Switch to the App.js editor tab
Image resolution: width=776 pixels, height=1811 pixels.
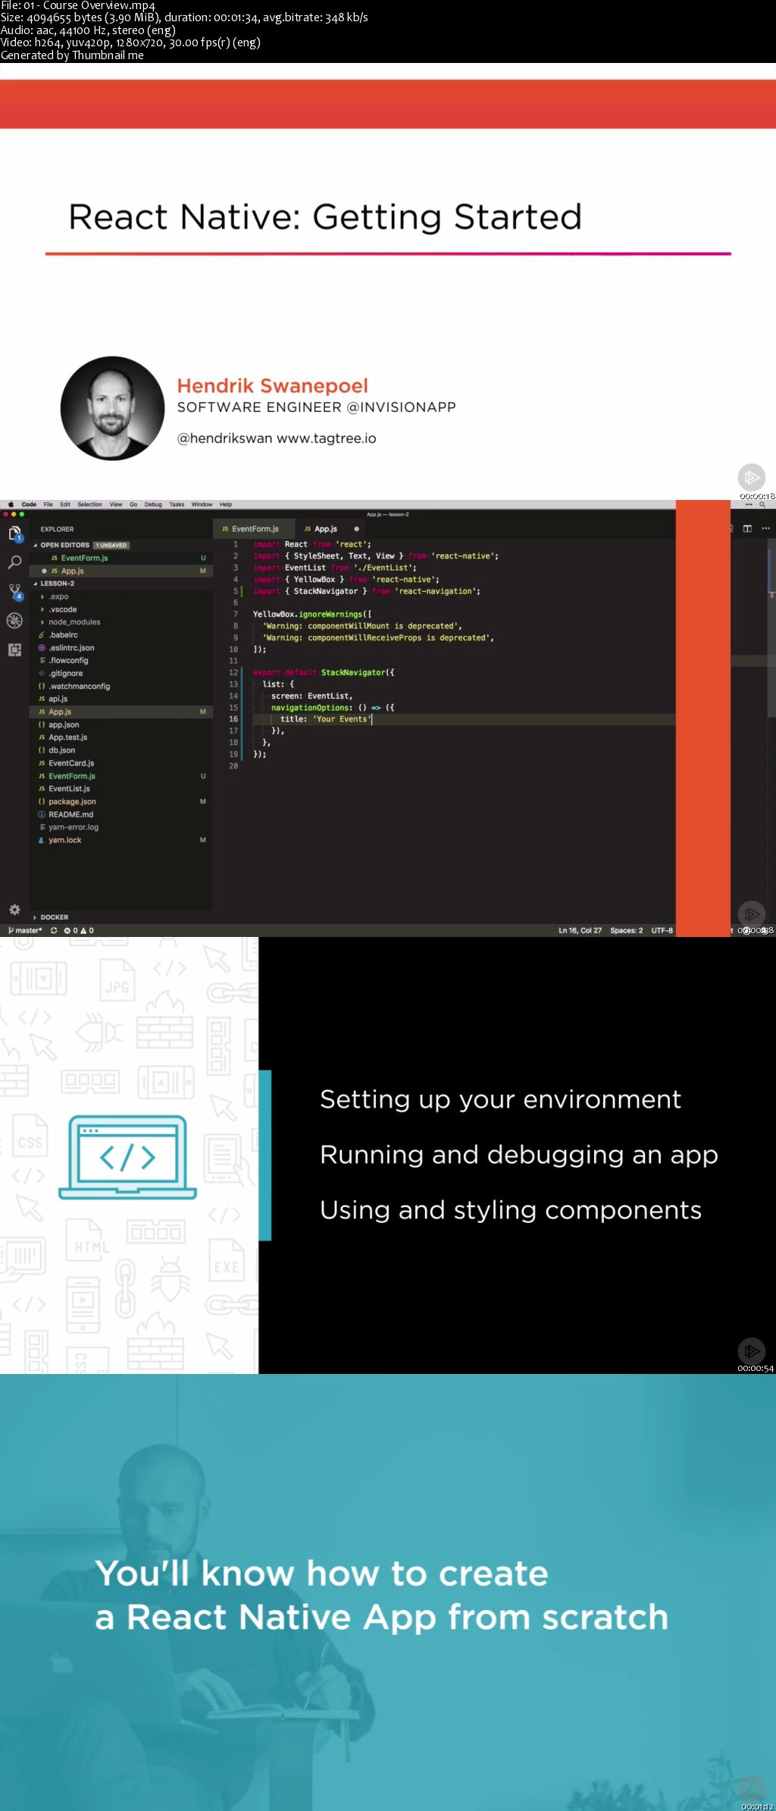tap(328, 529)
